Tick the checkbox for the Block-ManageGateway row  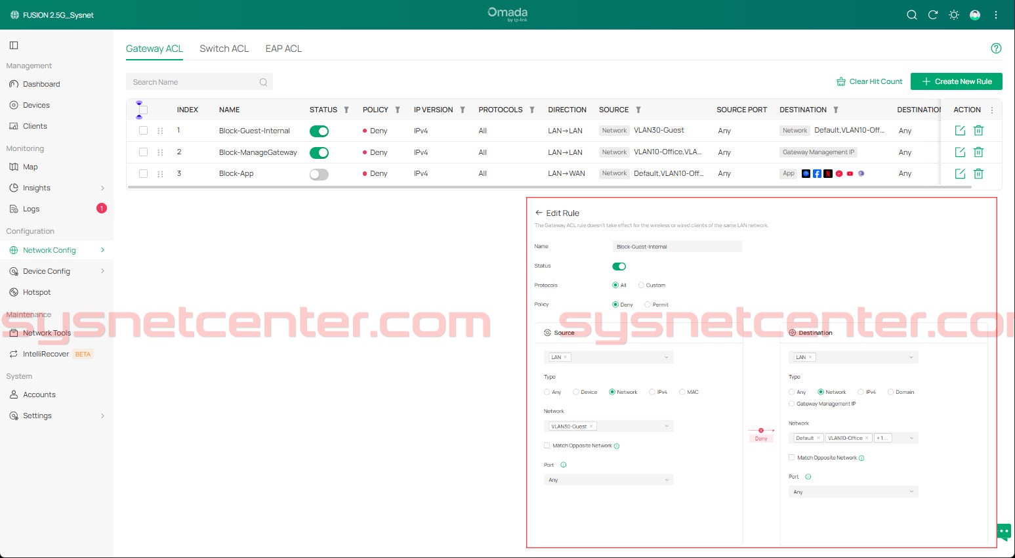click(x=143, y=152)
